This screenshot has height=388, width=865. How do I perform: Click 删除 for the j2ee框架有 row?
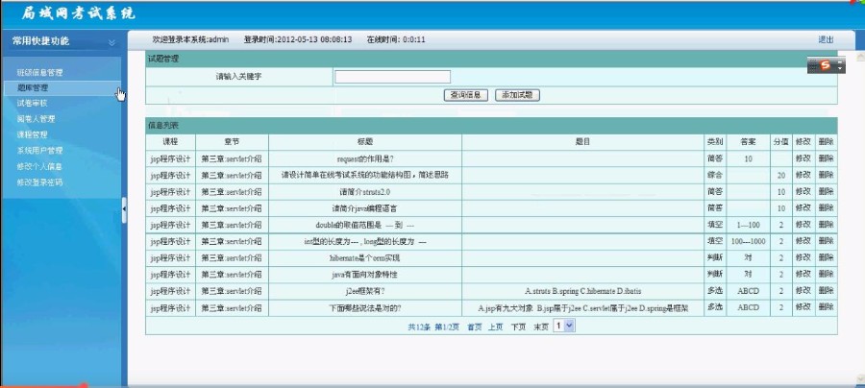826,290
